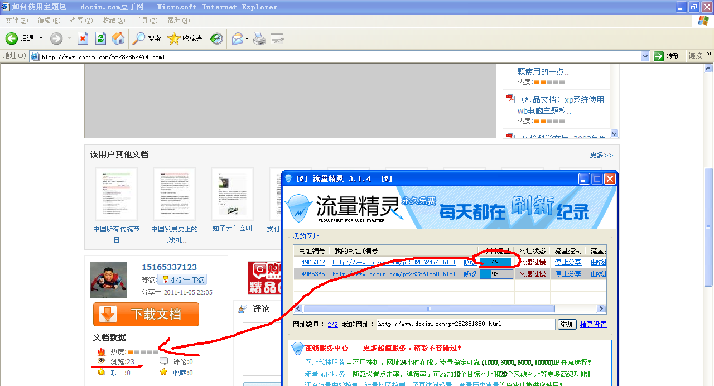Image resolution: width=714 pixels, height=386 pixels.
Task: Click the 2/2 网址数量 link
Action: pyautogui.click(x=332, y=325)
